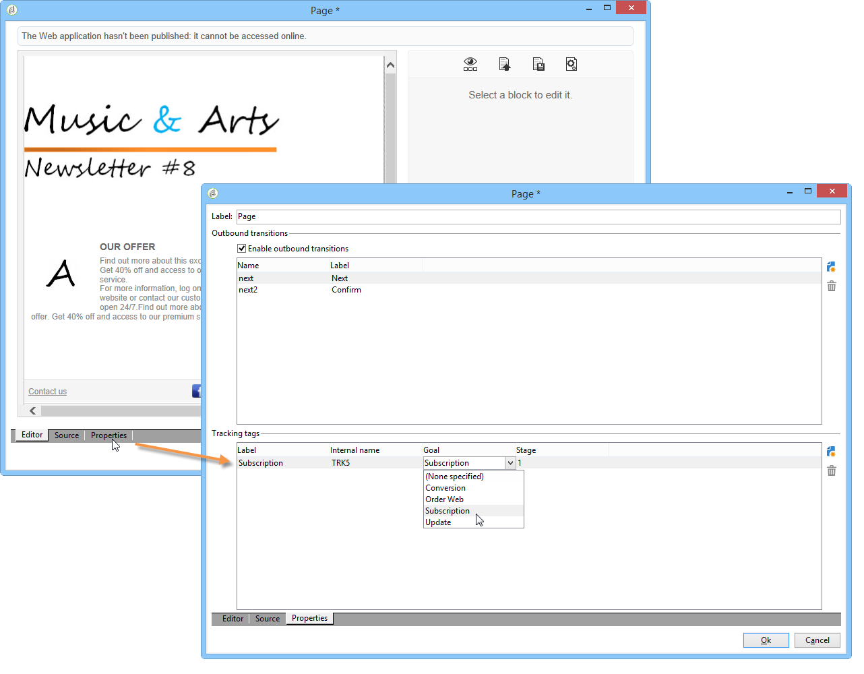Confirm with the Ok button
Image resolution: width=864 pixels, height=674 pixels.
(x=766, y=640)
